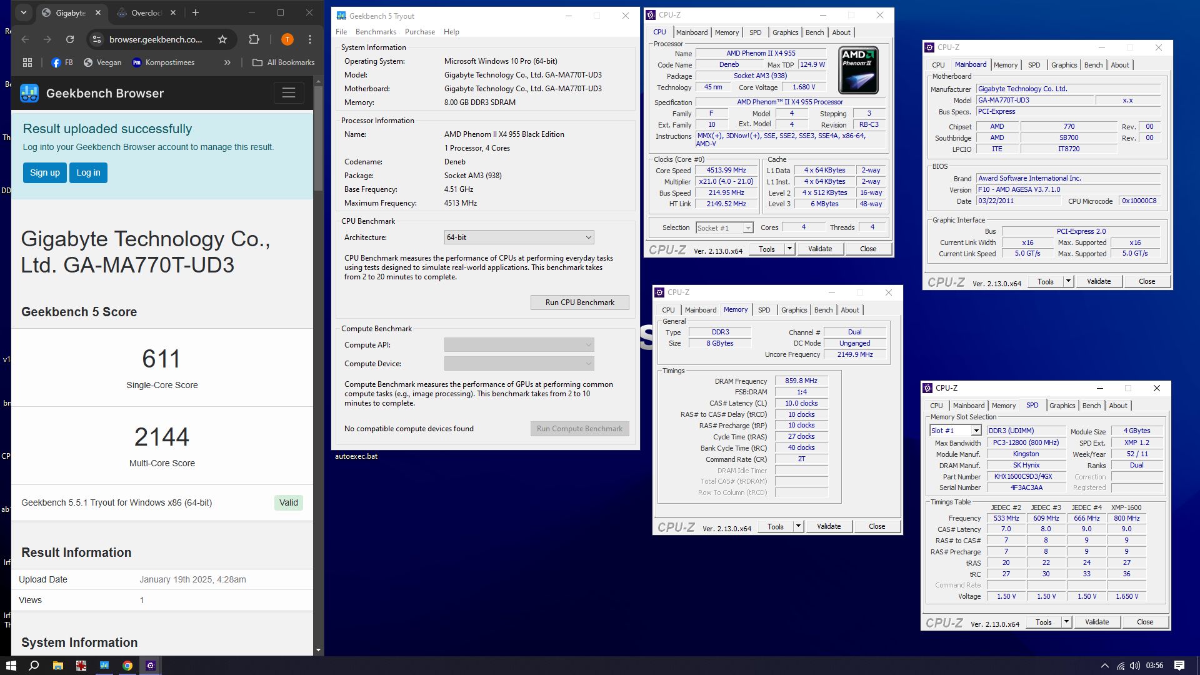Open the Slot #1 dropdown in SPD window
The image size is (1200, 675).
point(955,431)
